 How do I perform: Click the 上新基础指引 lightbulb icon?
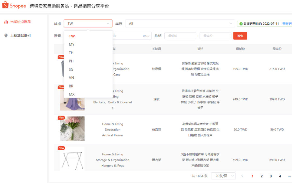coord(6,35)
